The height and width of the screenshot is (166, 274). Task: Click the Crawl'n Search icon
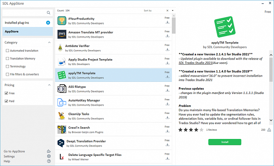click(x=62, y=130)
